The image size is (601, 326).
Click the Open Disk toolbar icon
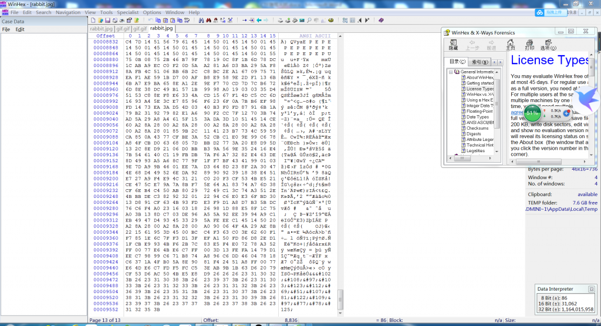coord(281,20)
